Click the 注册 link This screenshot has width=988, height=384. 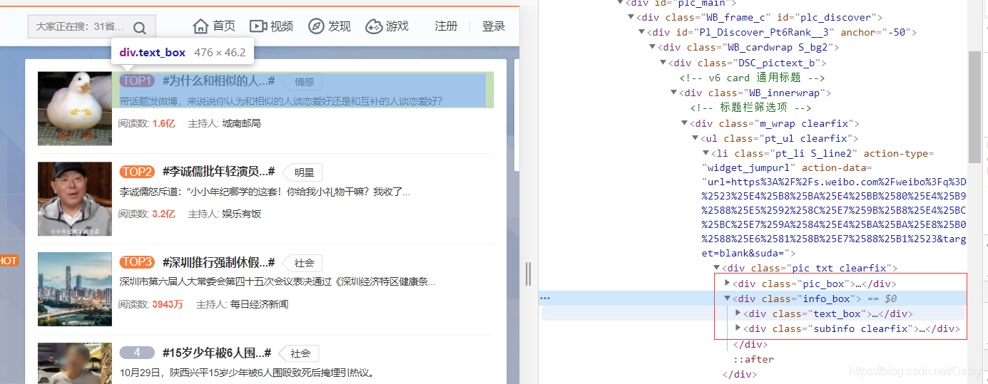[x=447, y=26]
